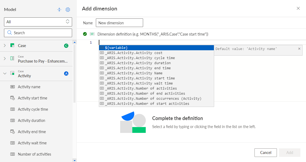Click numeric icon for Activity cycle time
Viewport: 306px width, 162px height.
click(13, 109)
